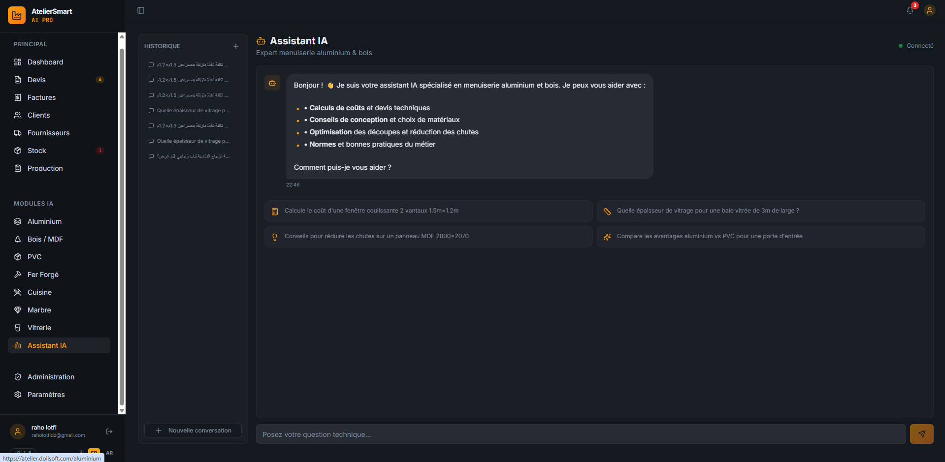
Task: Focus the 'Posez votre question technique' input
Action: [x=580, y=434]
